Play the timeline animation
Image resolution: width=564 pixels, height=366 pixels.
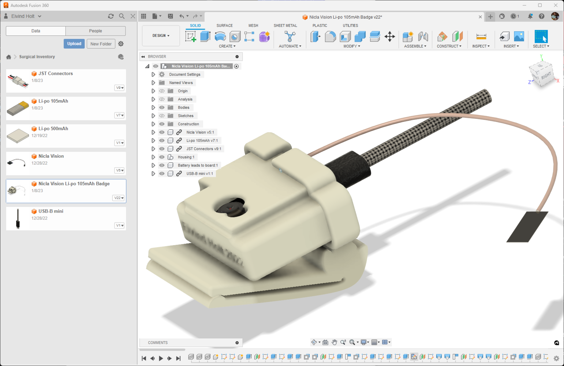click(161, 358)
